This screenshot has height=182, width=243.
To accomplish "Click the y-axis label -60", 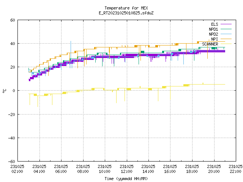I will pyautogui.click(x=11, y=162).
